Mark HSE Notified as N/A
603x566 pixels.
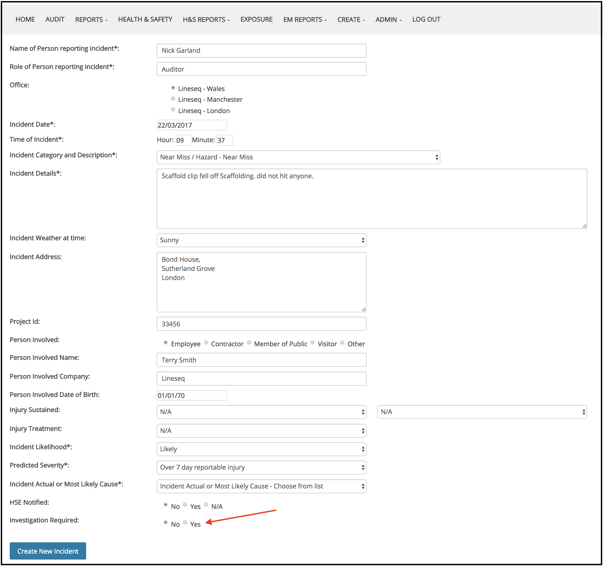click(x=206, y=505)
